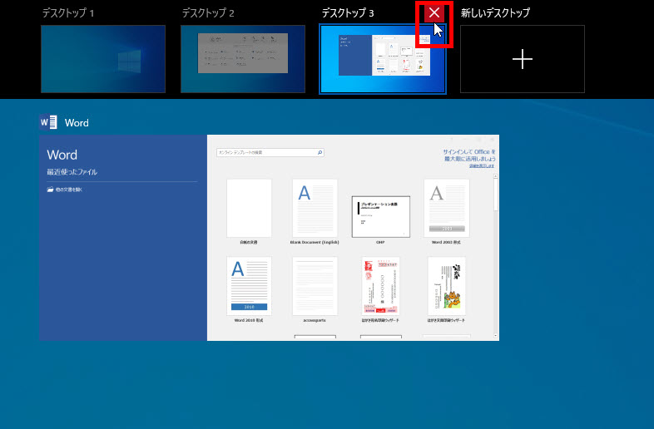The height and width of the screenshot is (429, 654).
Task: Add a new desktop using the plus tile
Action: coord(522,59)
